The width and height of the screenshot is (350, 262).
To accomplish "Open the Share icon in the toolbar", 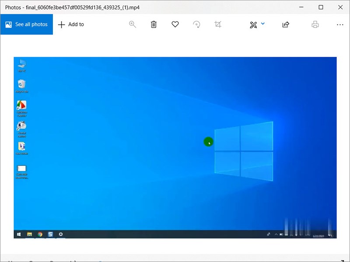I will [x=286, y=24].
